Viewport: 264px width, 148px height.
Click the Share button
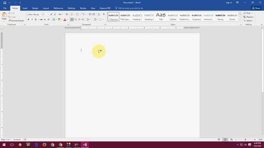tap(256, 8)
